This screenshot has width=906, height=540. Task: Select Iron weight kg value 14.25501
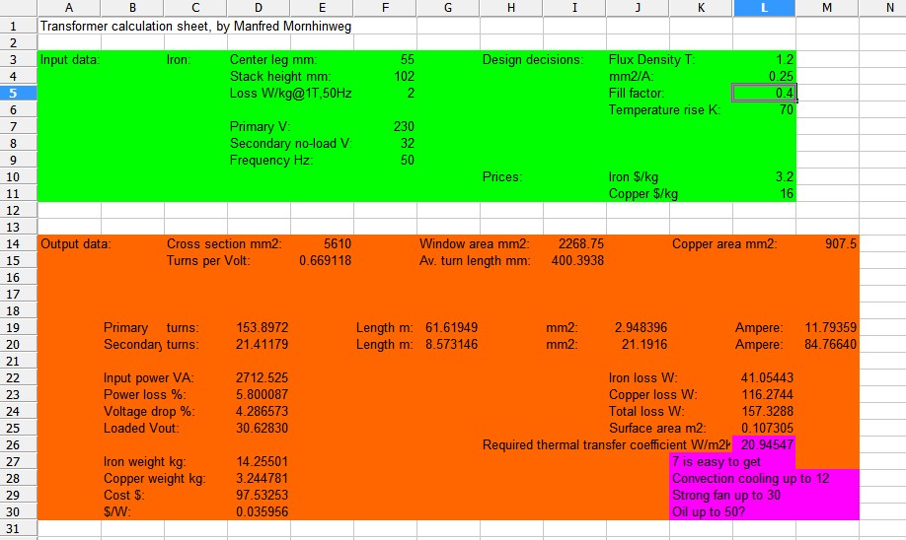[263, 461]
